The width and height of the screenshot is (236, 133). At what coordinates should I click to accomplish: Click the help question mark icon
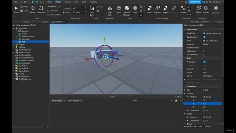pos(204,2)
